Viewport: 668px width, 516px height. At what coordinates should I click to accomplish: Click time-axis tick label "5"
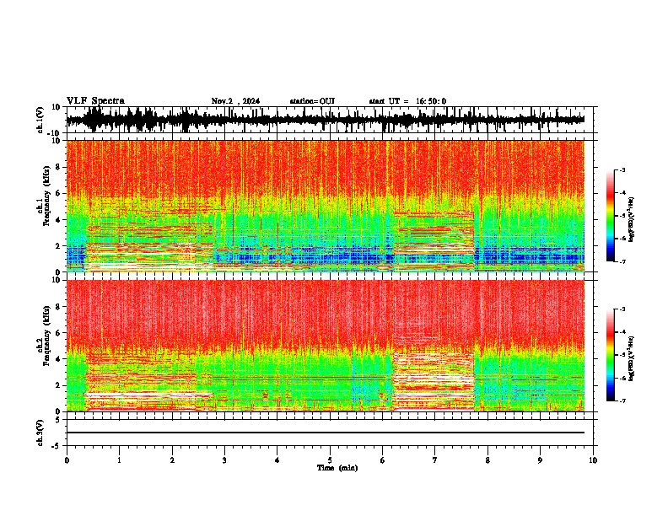(330, 460)
